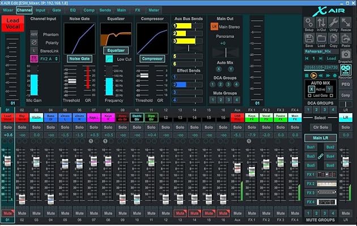Switch to the Mixer tab
Image resolution: width=357 pixels, height=226 pixels.
point(8,10)
